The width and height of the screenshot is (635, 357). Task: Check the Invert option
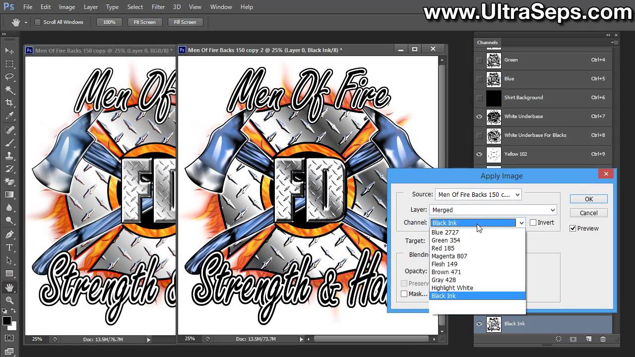pos(533,223)
